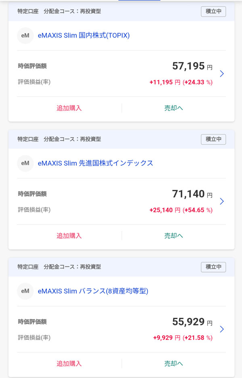Tap 売却へ for 国内株式(TOPIX) fund
The height and width of the screenshot is (378, 242).
pos(174,108)
